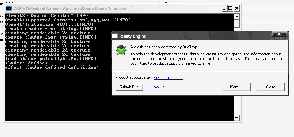Image resolution: width=294 pixels, height=137 pixels.
Task: Click the 'effect shader defined definition:' line
Action: point(52,67)
